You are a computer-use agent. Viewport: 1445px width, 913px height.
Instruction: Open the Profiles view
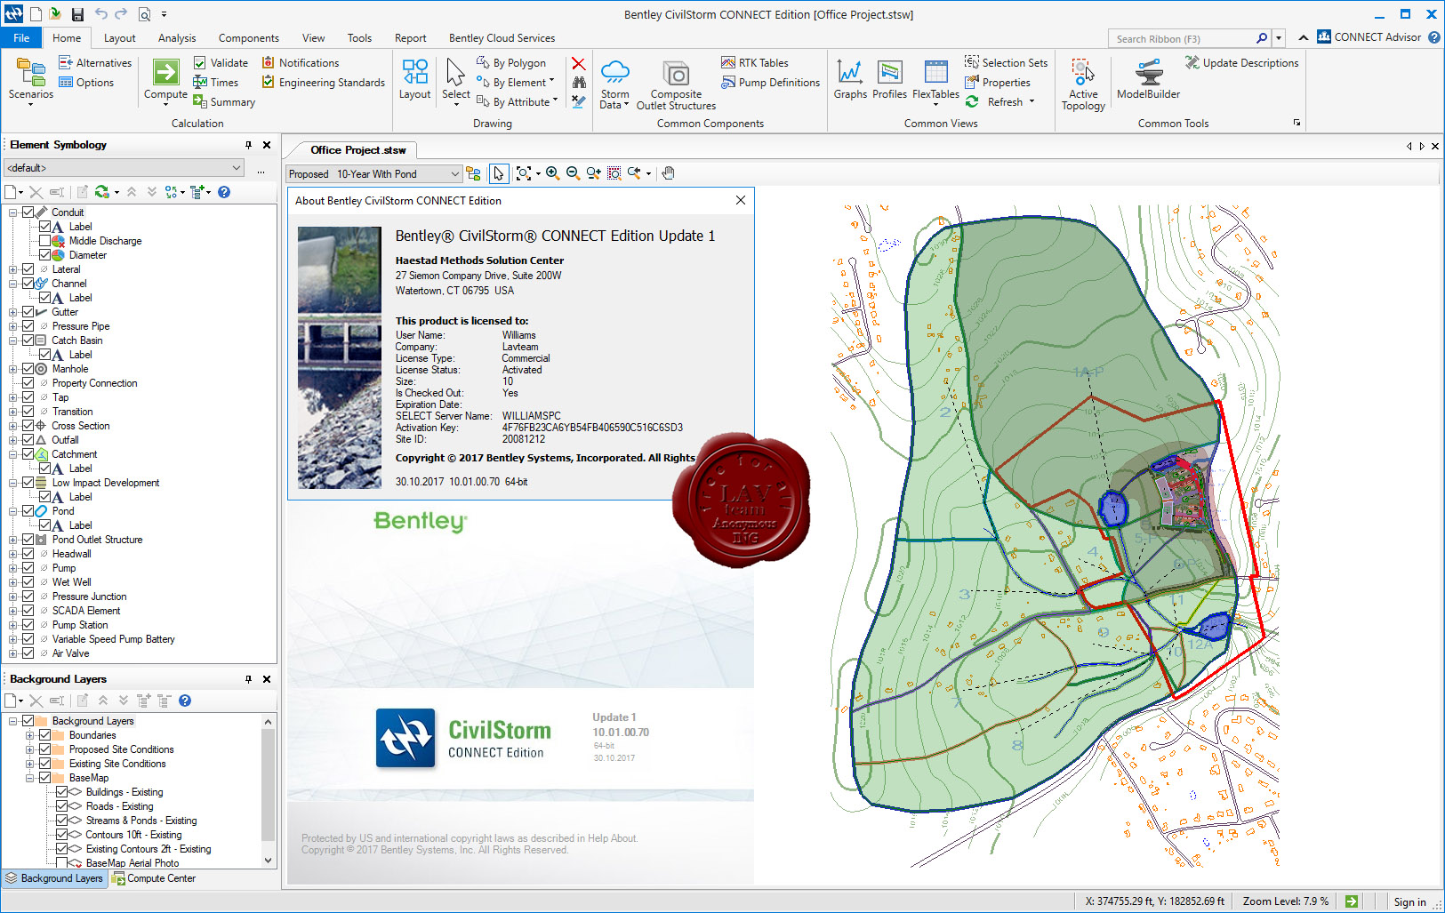[889, 79]
